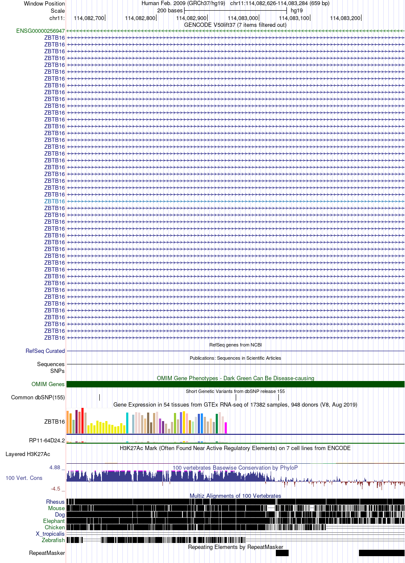
Task: Click the PhyloP conservation graph
Action: pos(235,479)
